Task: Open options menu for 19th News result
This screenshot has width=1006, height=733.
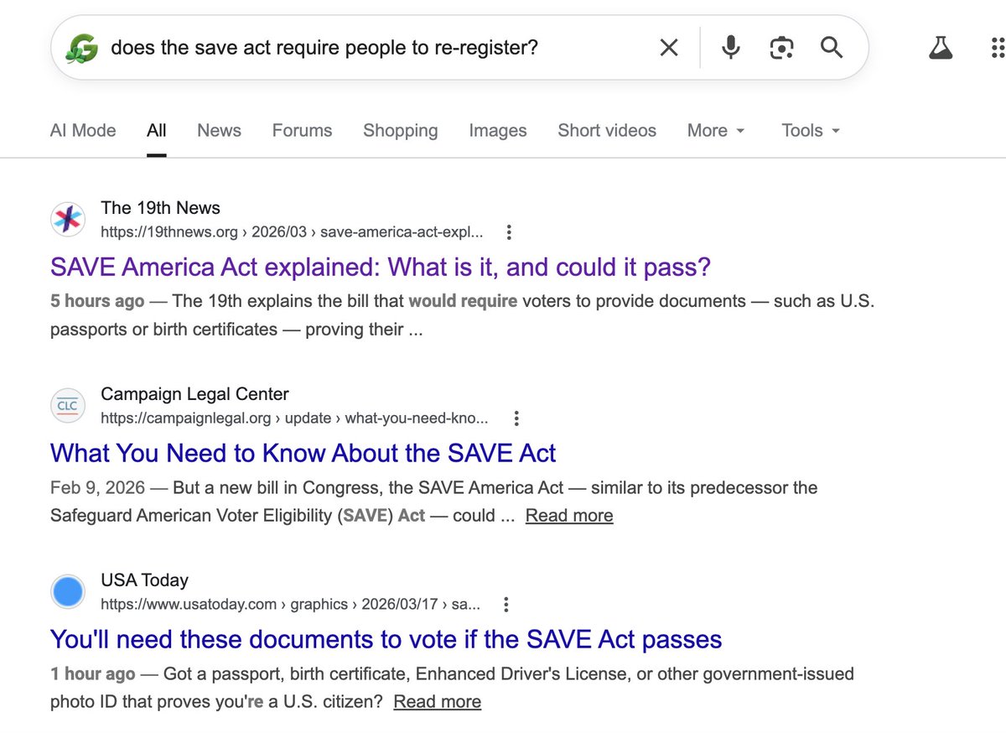Action: pos(508,232)
